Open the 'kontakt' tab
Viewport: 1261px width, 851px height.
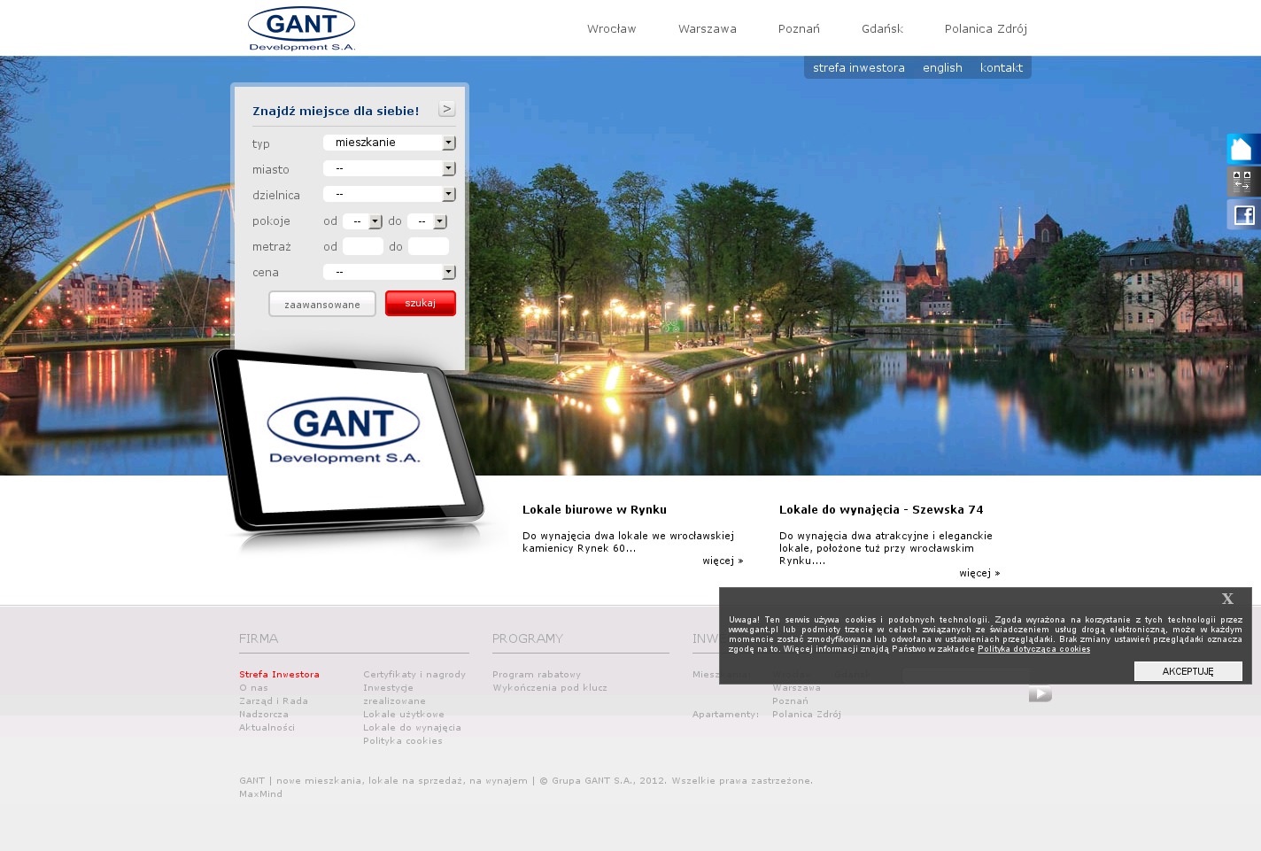coord(1002,67)
